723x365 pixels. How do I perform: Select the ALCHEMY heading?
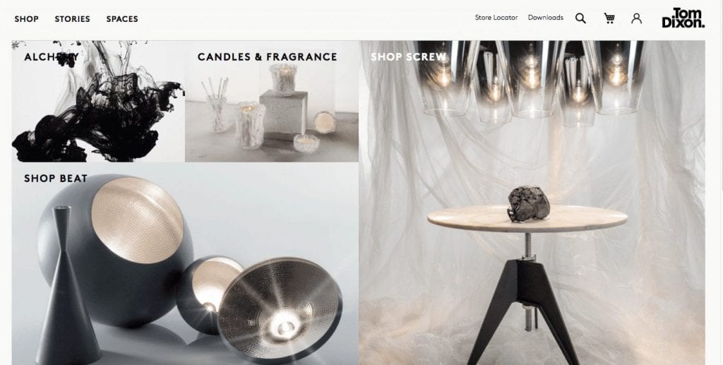(x=51, y=57)
